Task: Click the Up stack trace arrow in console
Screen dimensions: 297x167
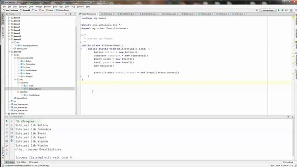Action: coord(12,121)
